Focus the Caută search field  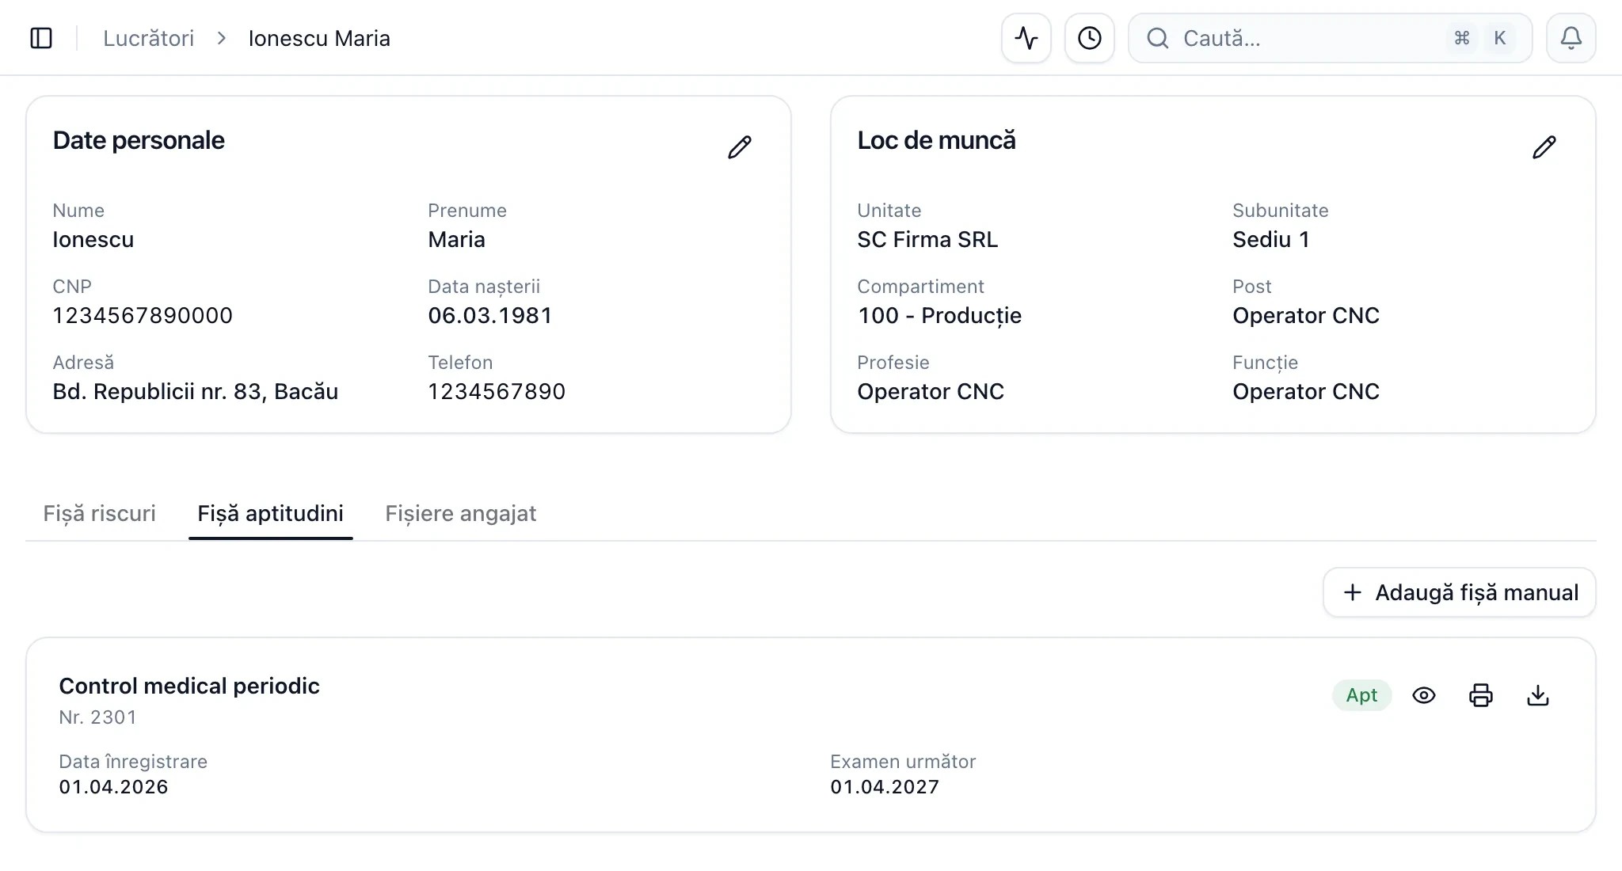[1331, 38]
